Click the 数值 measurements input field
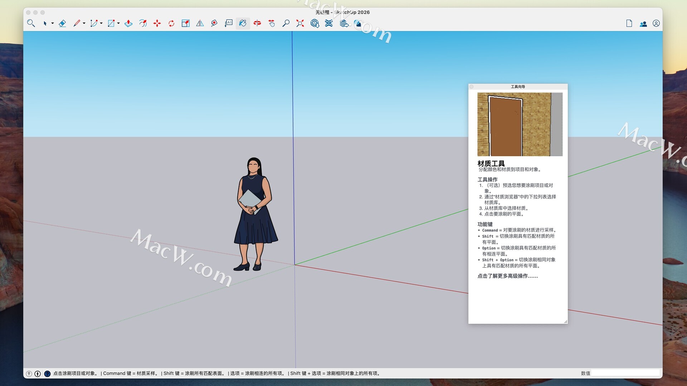Viewport: 687px width, 386px height. [625, 373]
